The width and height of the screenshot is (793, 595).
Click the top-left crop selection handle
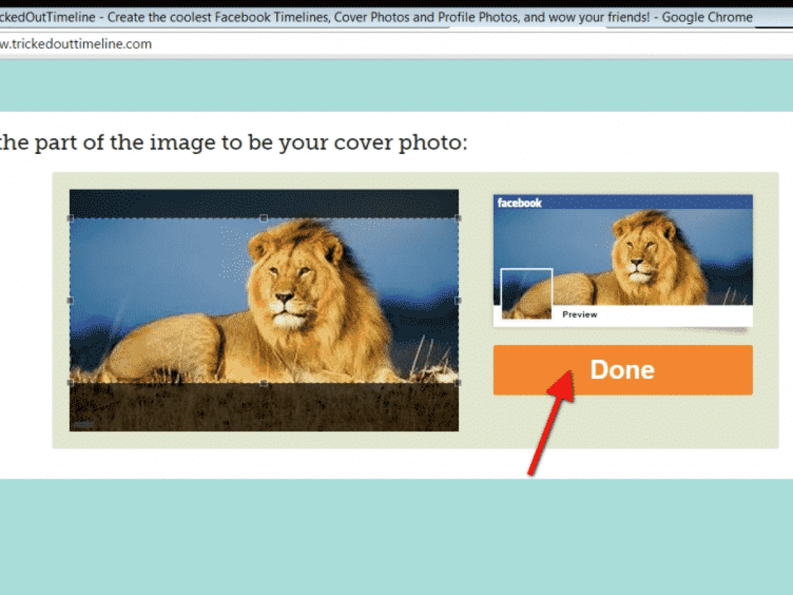point(70,218)
